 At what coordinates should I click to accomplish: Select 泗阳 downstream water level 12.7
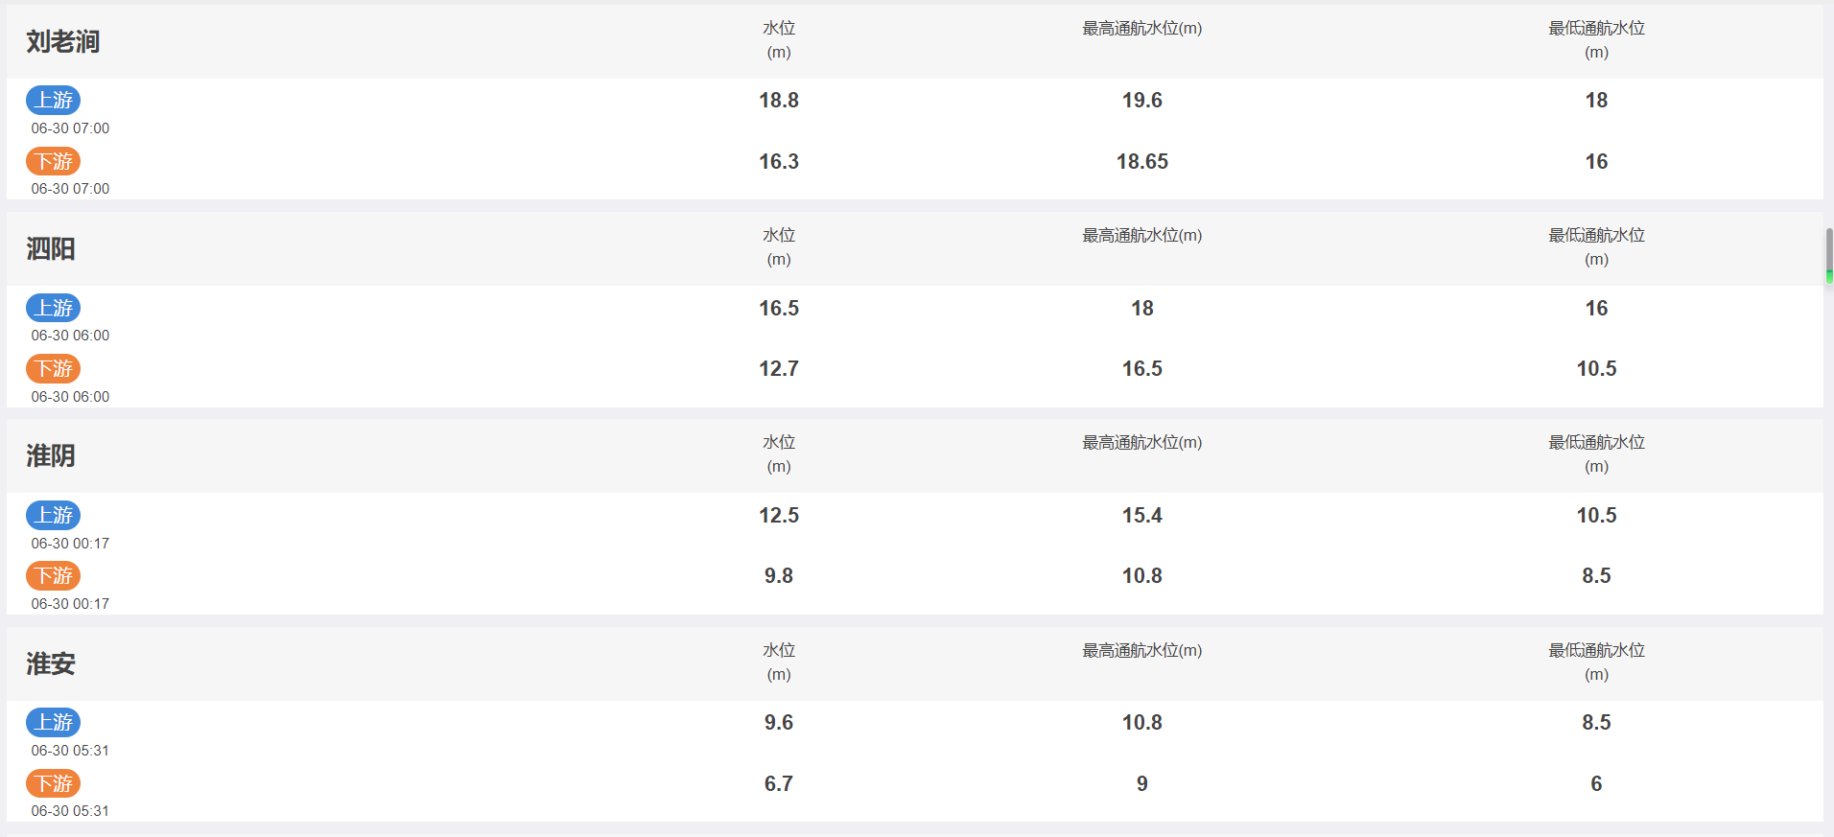tap(779, 368)
